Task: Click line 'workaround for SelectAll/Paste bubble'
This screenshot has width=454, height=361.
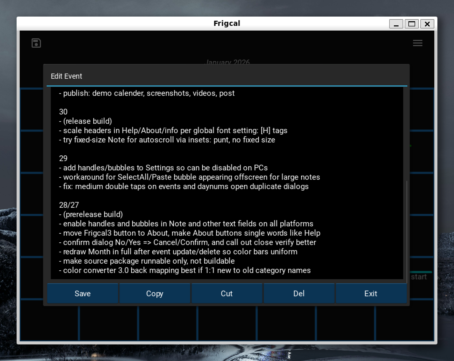Action: coord(189,177)
